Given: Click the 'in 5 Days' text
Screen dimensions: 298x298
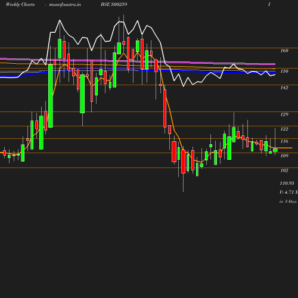Looking at the screenshot, I should (x=288, y=201).
